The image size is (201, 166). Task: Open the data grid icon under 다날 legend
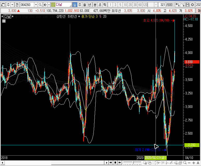tap(4, 21)
